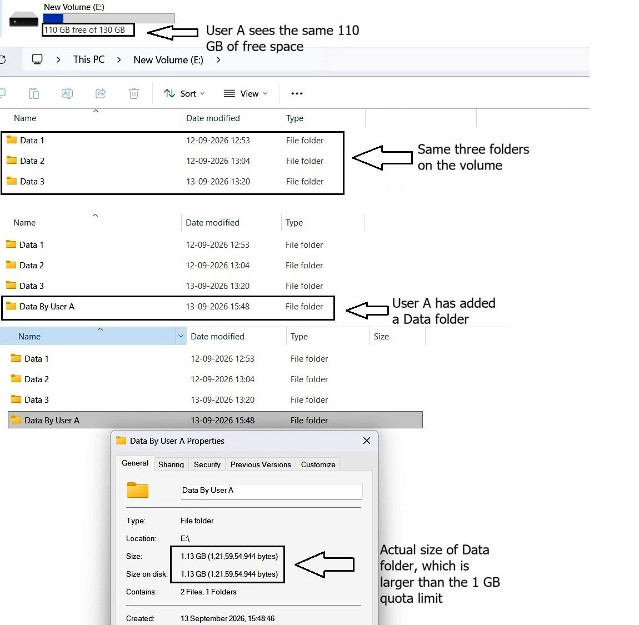Select Data By User A in second listing
The height and width of the screenshot is (625, 639).
point(47,306)
